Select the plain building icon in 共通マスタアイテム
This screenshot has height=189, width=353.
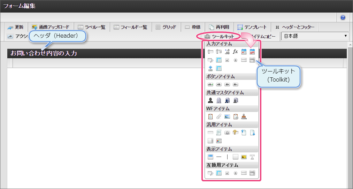coord(218,100)
